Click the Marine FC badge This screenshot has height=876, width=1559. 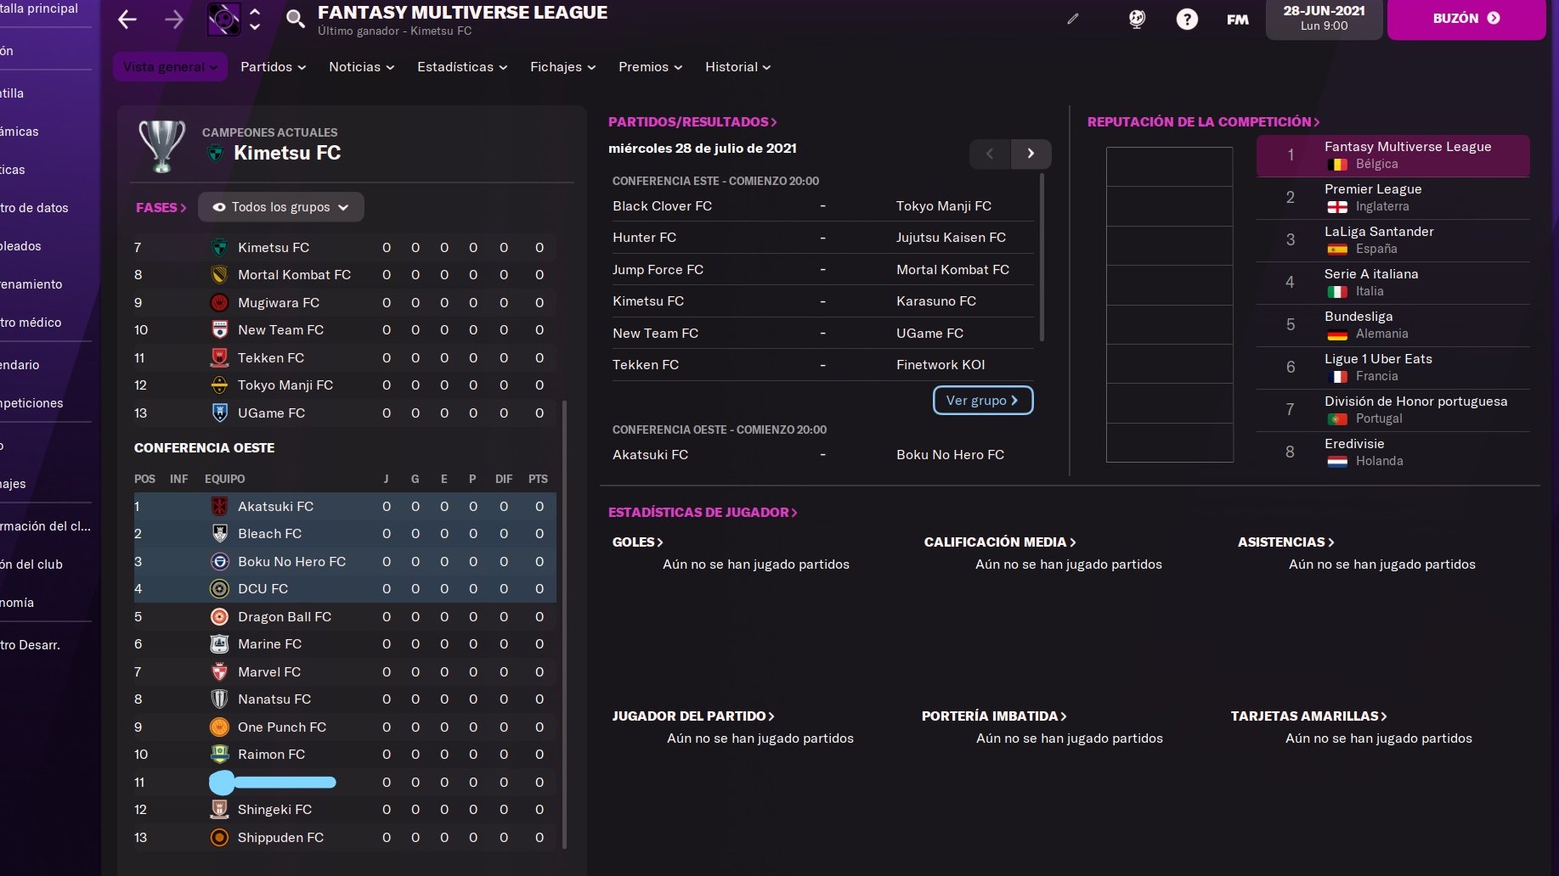[219, 644]
